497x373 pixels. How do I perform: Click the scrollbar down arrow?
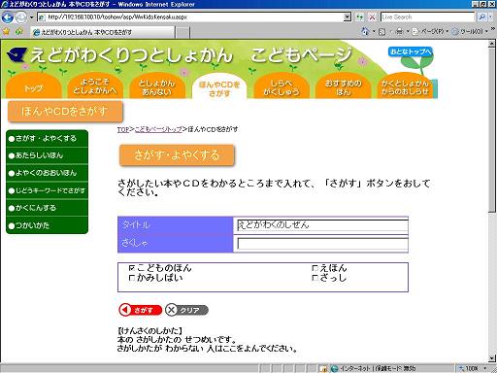(x=492, y=358)
